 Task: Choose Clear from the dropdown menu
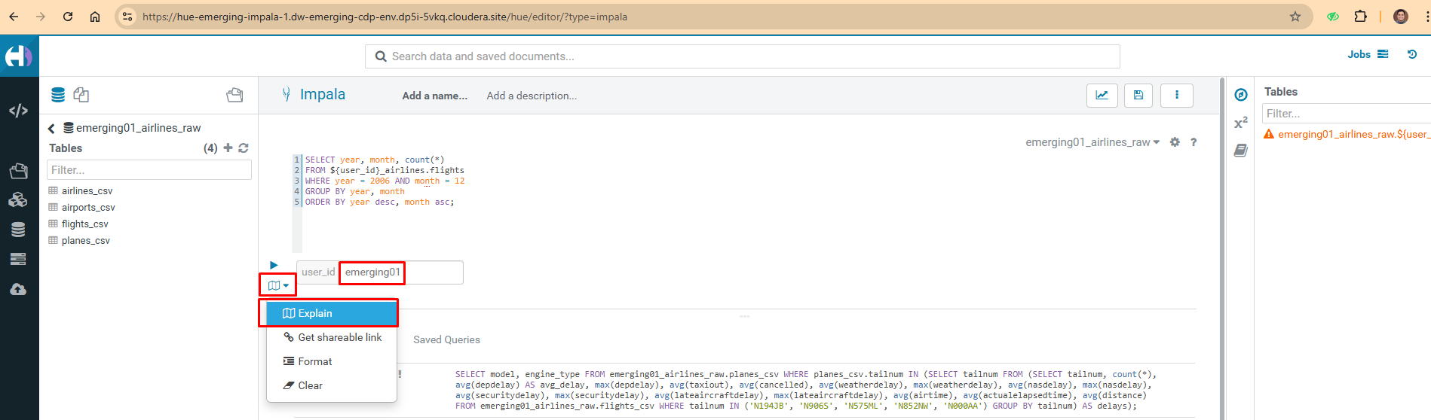click(331, 385)
